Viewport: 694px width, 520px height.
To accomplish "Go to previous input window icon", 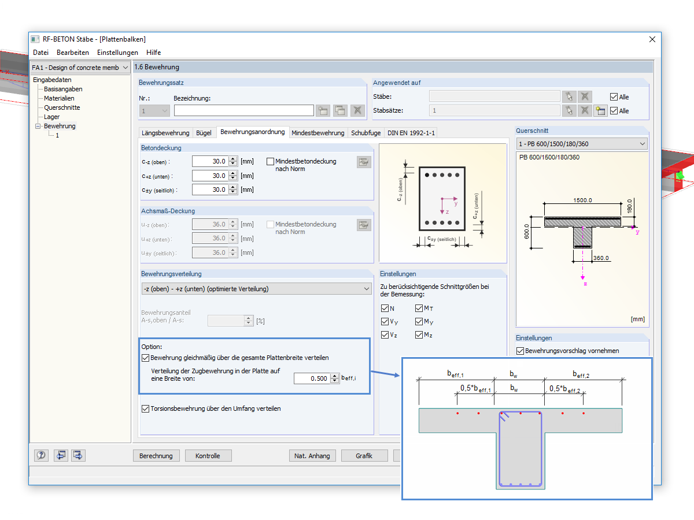I will [61, 455].
